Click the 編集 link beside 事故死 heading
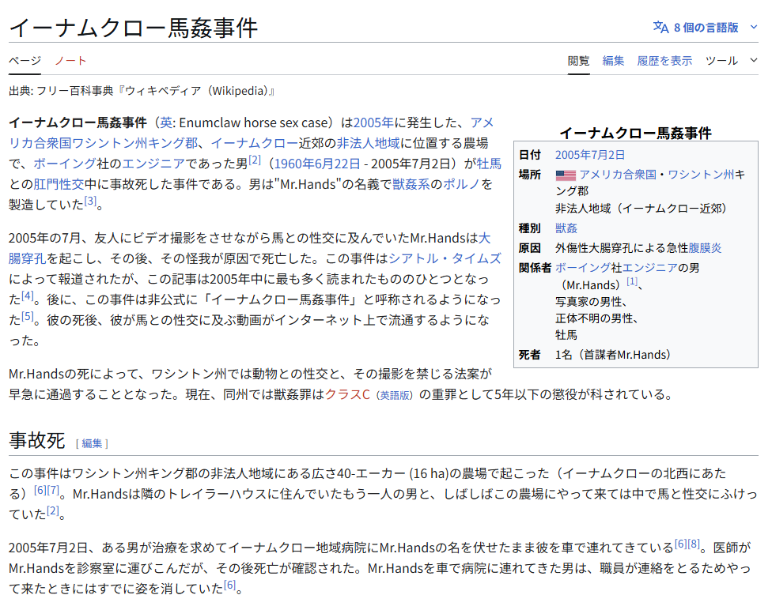The height and width of the screenshot is (610, 772). click(x=92, y=443)
